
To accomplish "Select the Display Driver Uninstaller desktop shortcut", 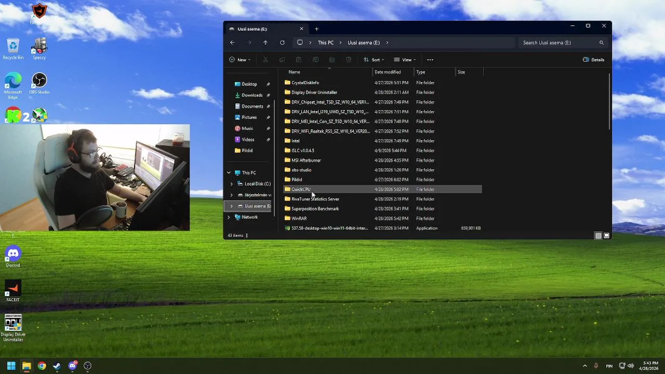I will tap(13, 328).
